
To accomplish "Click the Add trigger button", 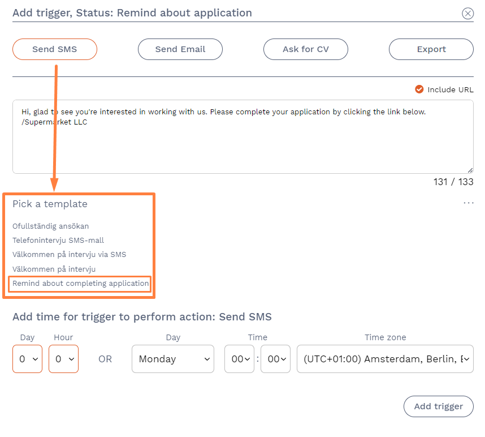I will pos(438,406).
